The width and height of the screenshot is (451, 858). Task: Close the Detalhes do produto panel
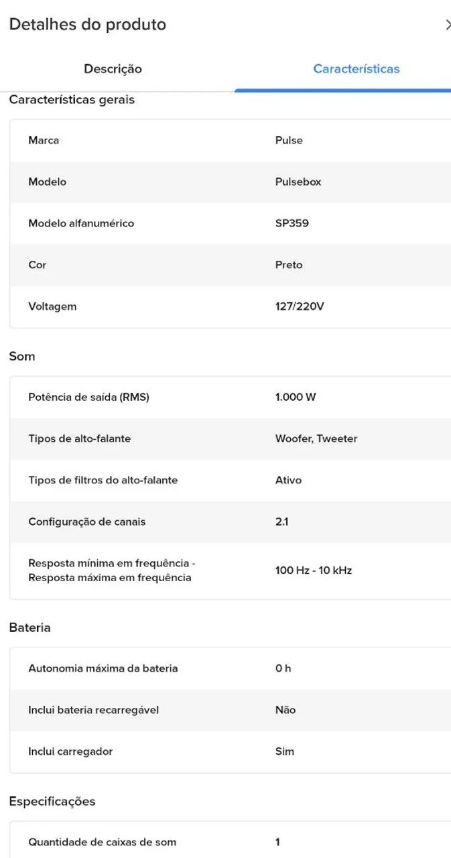(x=447, y=25)
